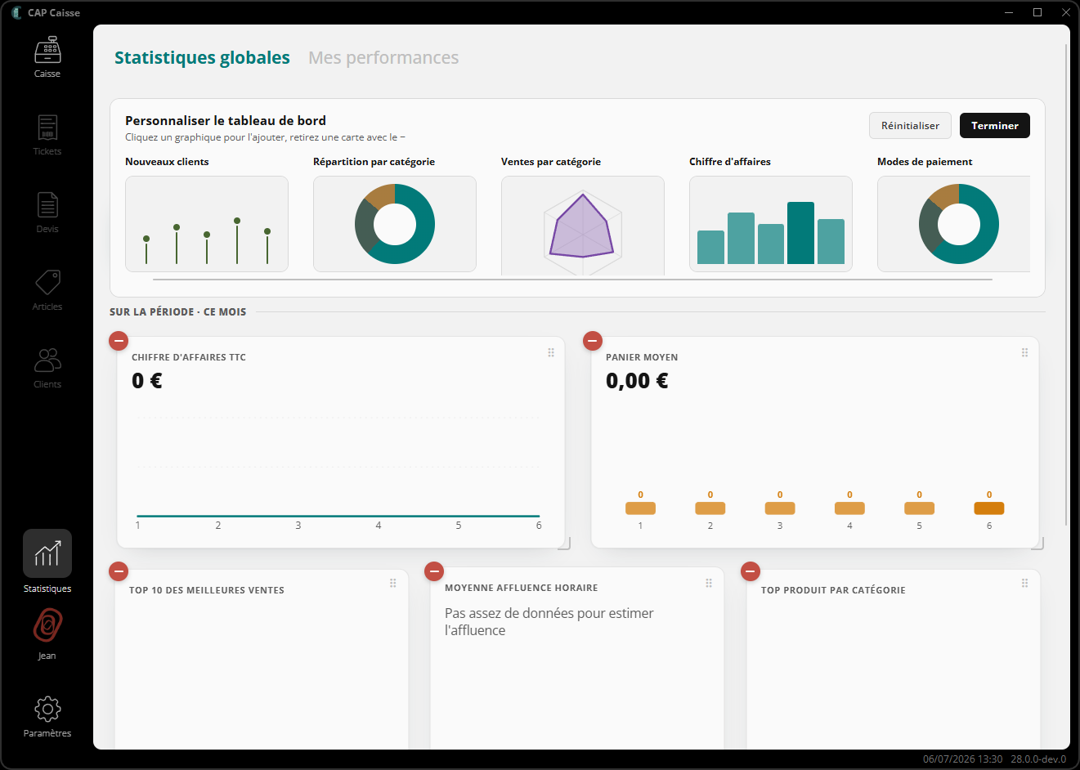Screen dimensions: 1080x770
Task: Remove the Chiffre d'affaires TTC card
Action: tap(119, 340)
